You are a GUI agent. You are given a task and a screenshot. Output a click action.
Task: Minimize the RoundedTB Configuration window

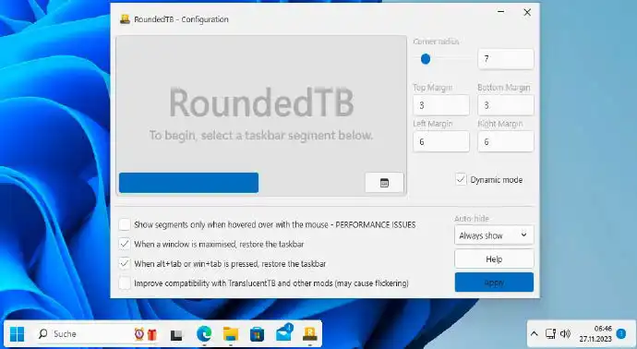(x=501, y=12)
